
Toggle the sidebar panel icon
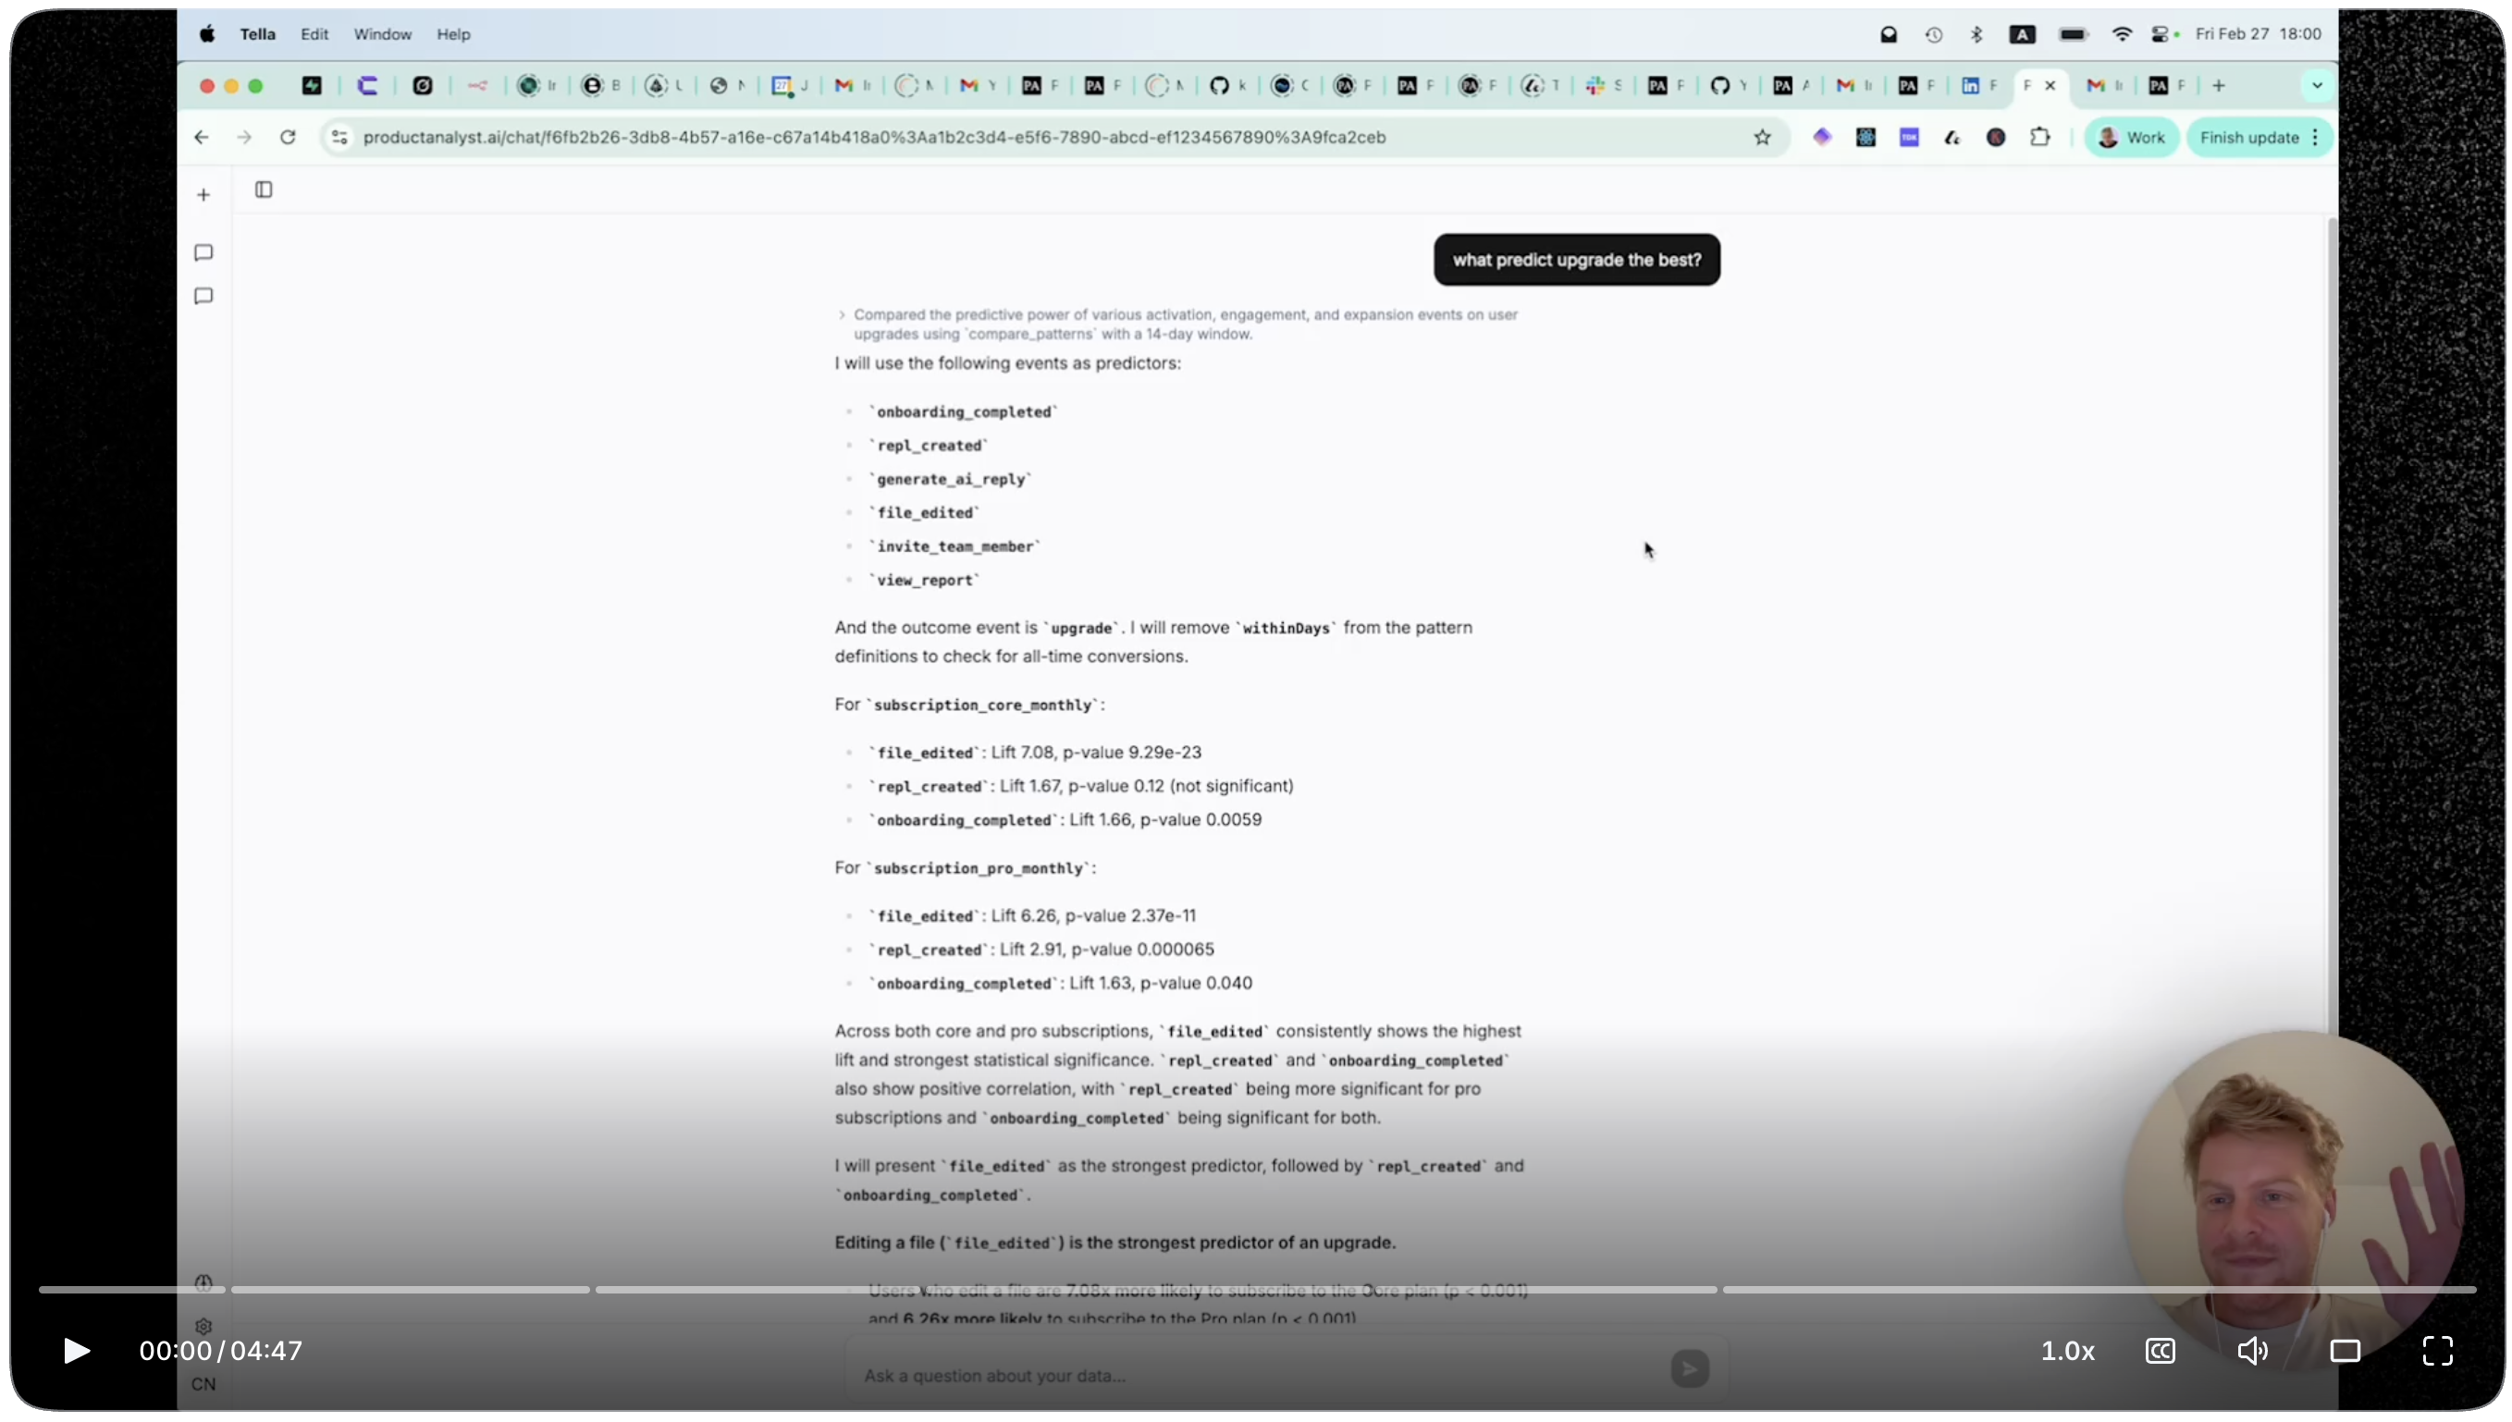[x=263, y=190]
